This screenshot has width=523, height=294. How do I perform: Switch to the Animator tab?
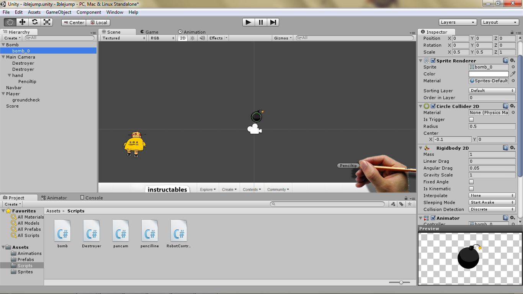tap(54, 198)
